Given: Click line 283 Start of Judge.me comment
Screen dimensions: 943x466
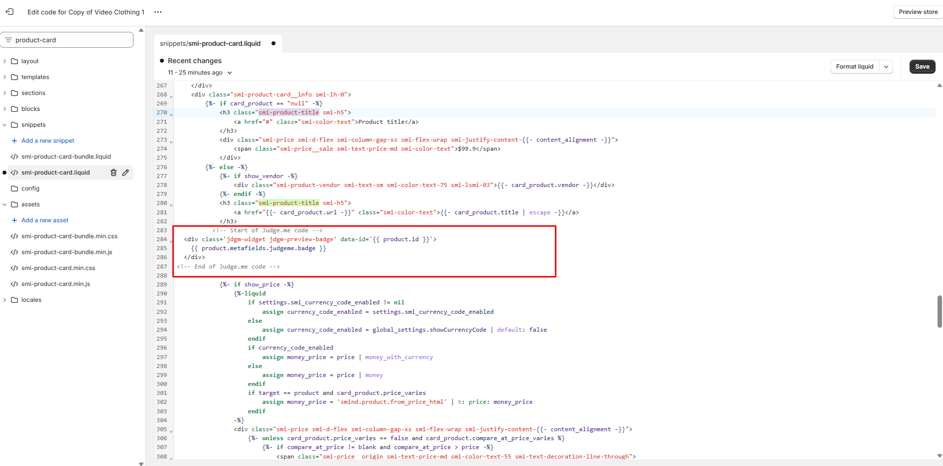Looking at the screenshot, I should tap(268, 230).
